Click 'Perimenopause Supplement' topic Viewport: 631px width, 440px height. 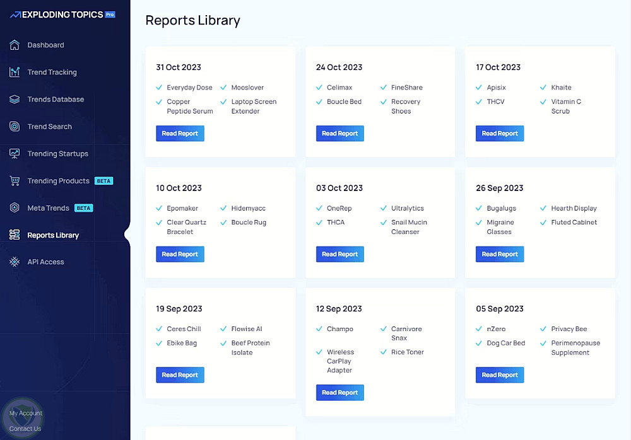(575, 347)
